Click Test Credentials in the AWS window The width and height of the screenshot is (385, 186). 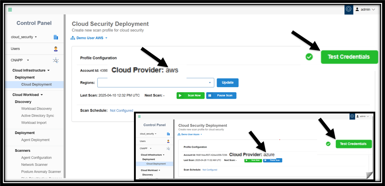click(349, 57)
